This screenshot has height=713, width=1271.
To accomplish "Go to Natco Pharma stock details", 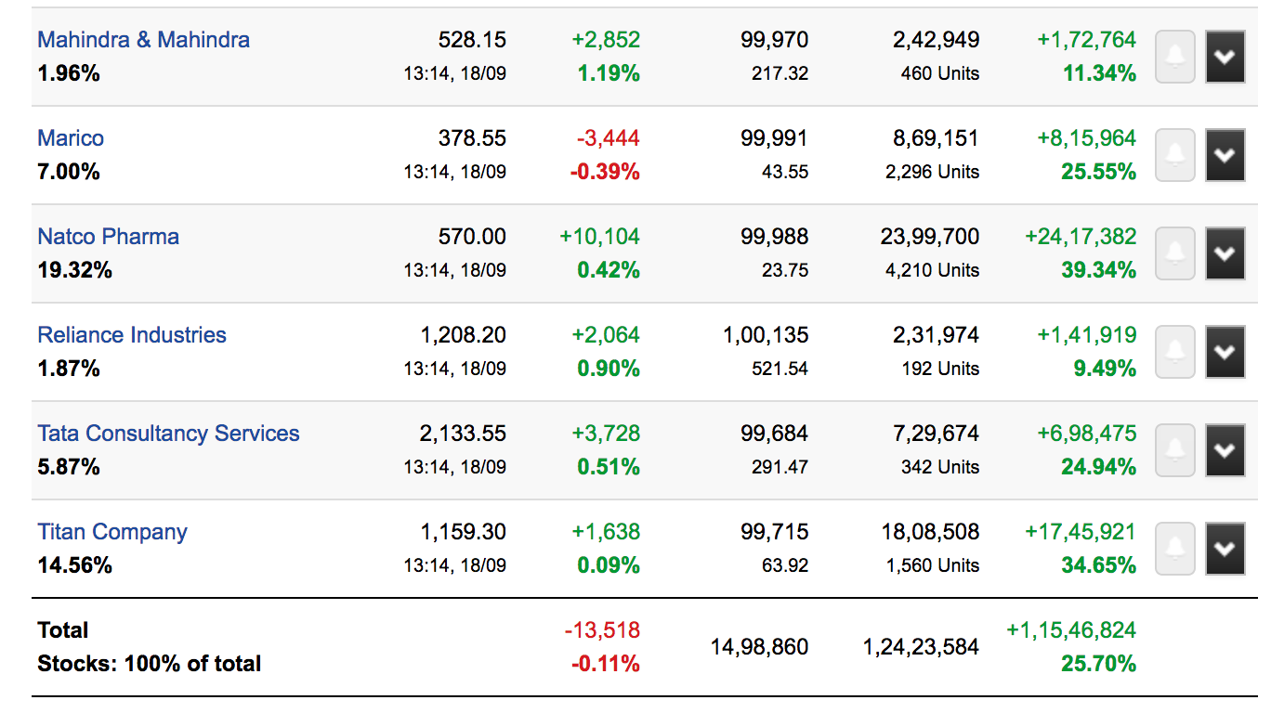I will 108,237.
